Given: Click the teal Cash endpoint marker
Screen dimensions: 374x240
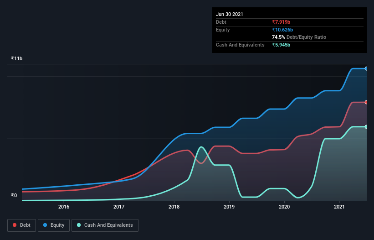Looking at the screenshot, I should 366,127.
